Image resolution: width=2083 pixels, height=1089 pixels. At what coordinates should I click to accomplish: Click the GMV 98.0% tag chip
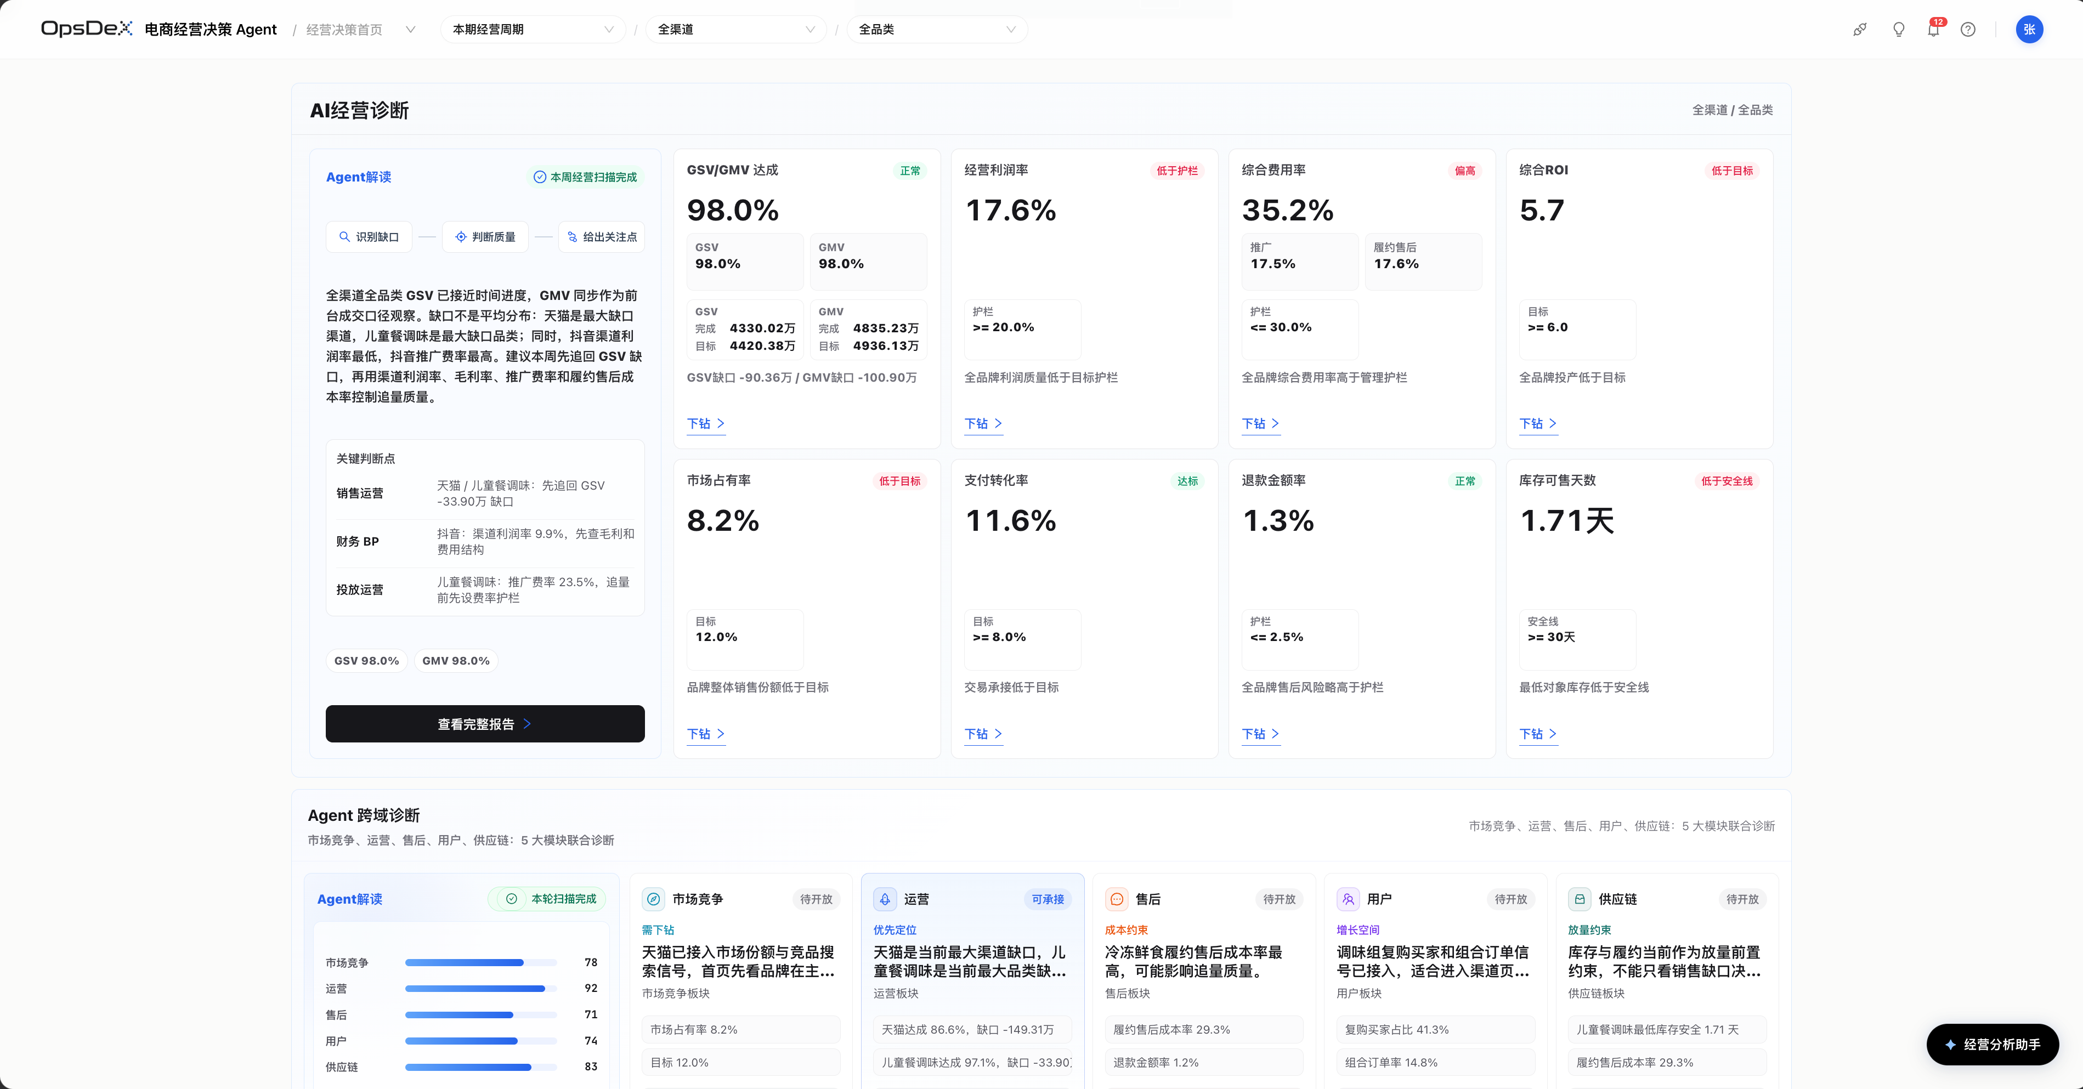tap(456, 661)
